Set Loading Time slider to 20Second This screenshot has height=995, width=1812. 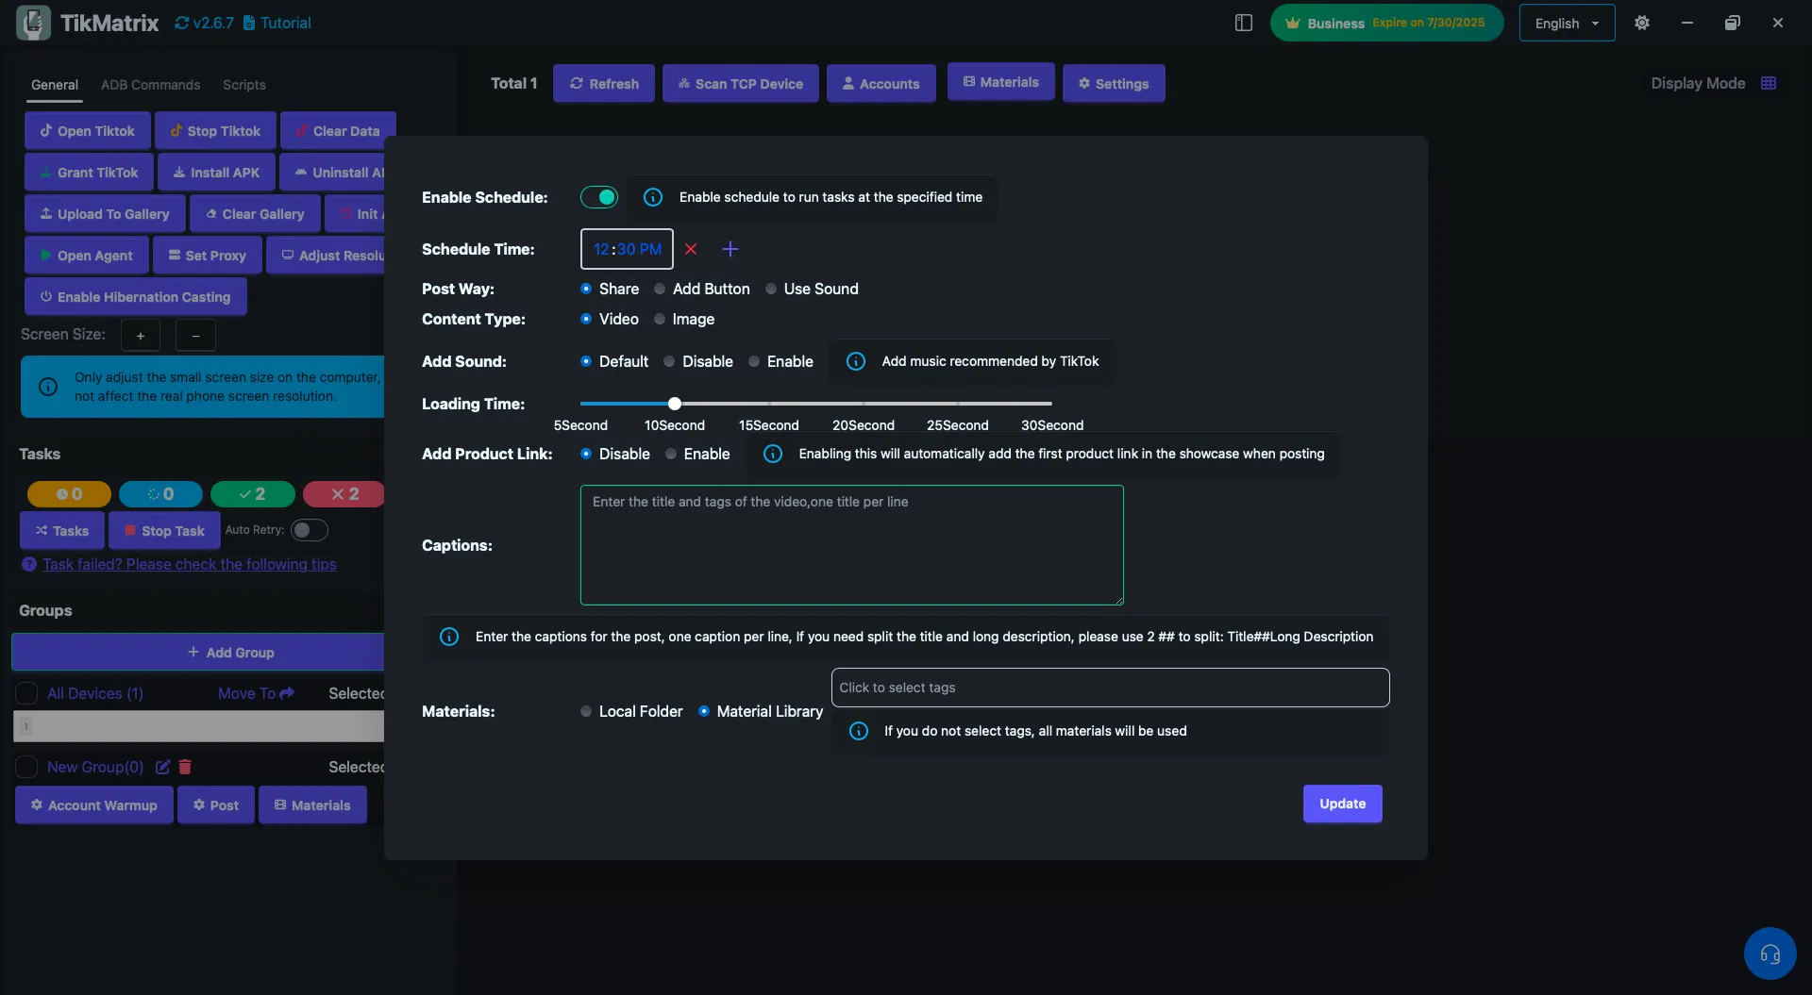tap(864, 404)
